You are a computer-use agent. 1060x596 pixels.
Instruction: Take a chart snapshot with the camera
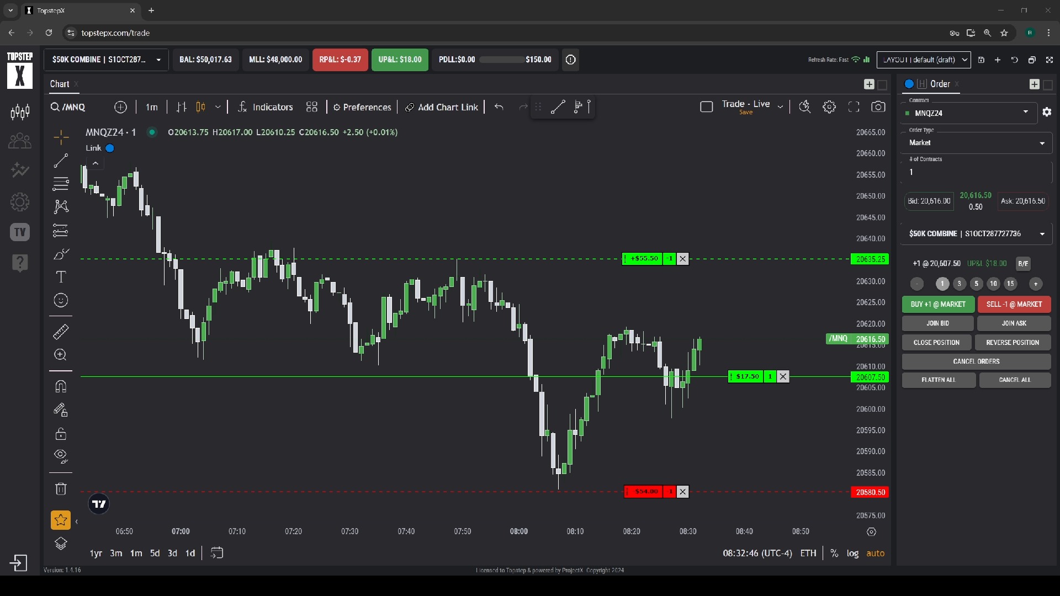coord(878,107)
